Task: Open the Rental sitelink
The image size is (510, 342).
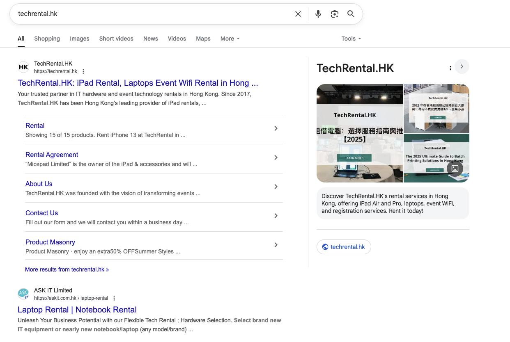Action: coord(35,125)
